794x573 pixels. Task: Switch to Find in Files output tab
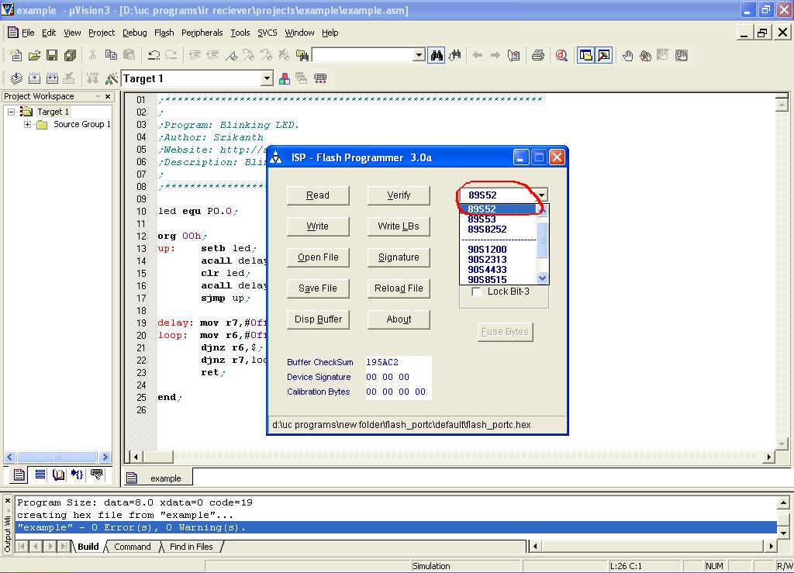pos(191,547)
